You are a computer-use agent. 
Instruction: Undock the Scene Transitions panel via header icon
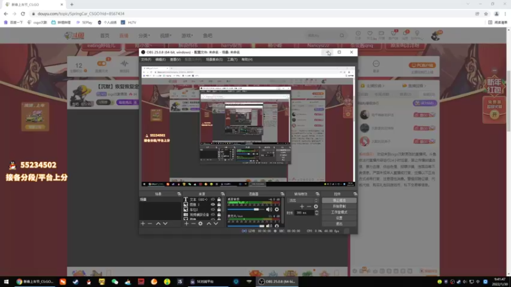point(317,194)
